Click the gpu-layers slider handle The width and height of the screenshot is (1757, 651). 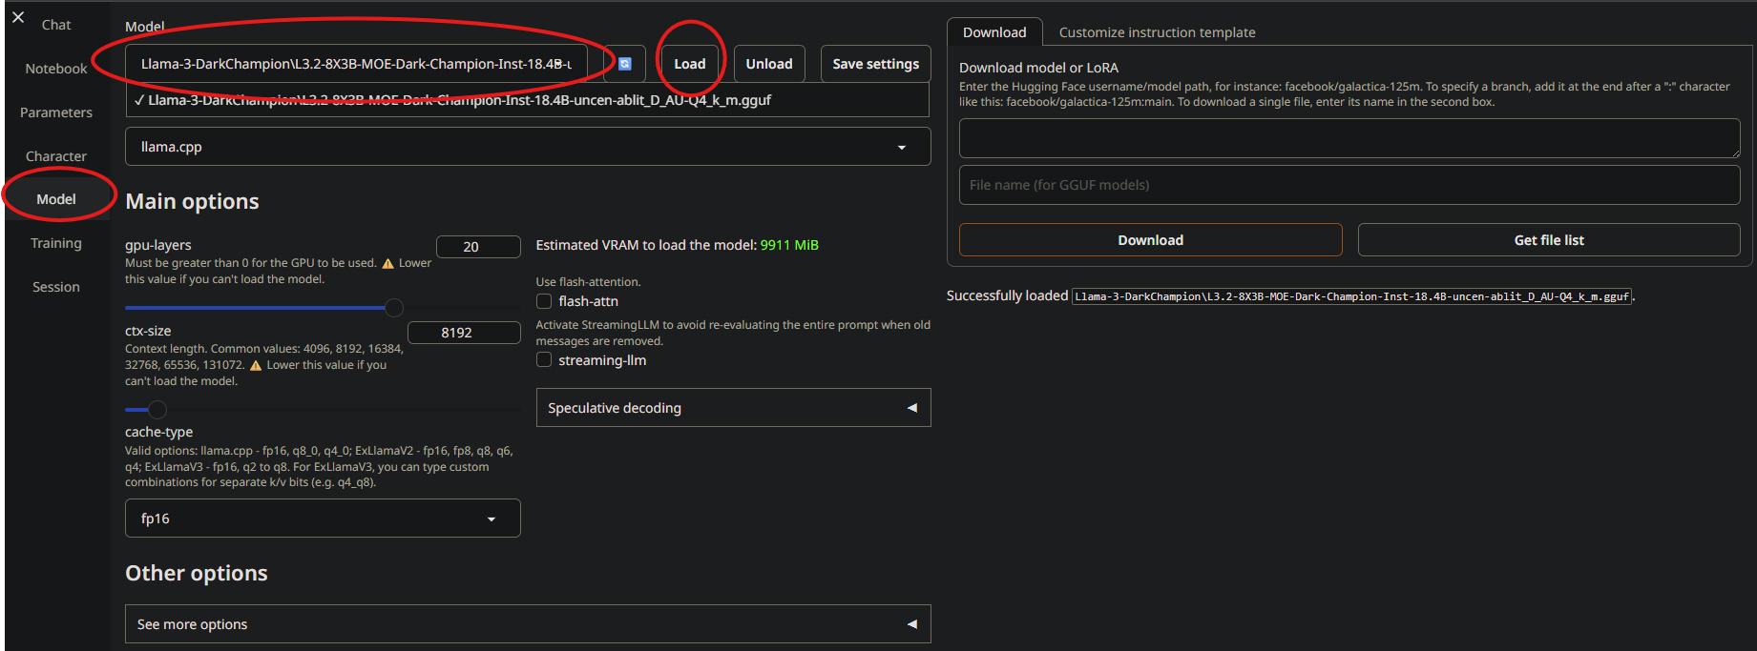pyautogui.click(x=393, y=308)
